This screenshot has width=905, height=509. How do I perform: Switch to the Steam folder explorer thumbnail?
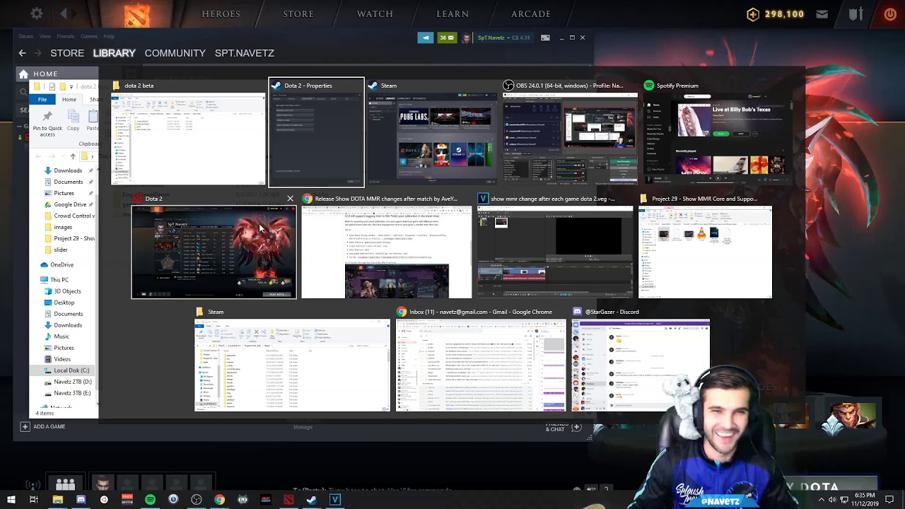(292, 365)
